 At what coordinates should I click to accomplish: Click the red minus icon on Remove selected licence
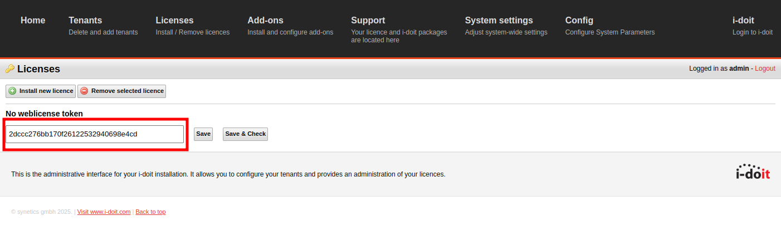click(84, 91)
